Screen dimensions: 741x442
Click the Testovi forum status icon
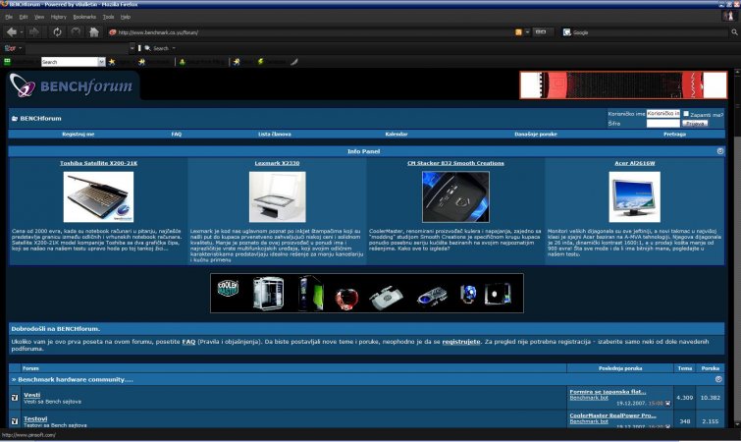(15, 420)
